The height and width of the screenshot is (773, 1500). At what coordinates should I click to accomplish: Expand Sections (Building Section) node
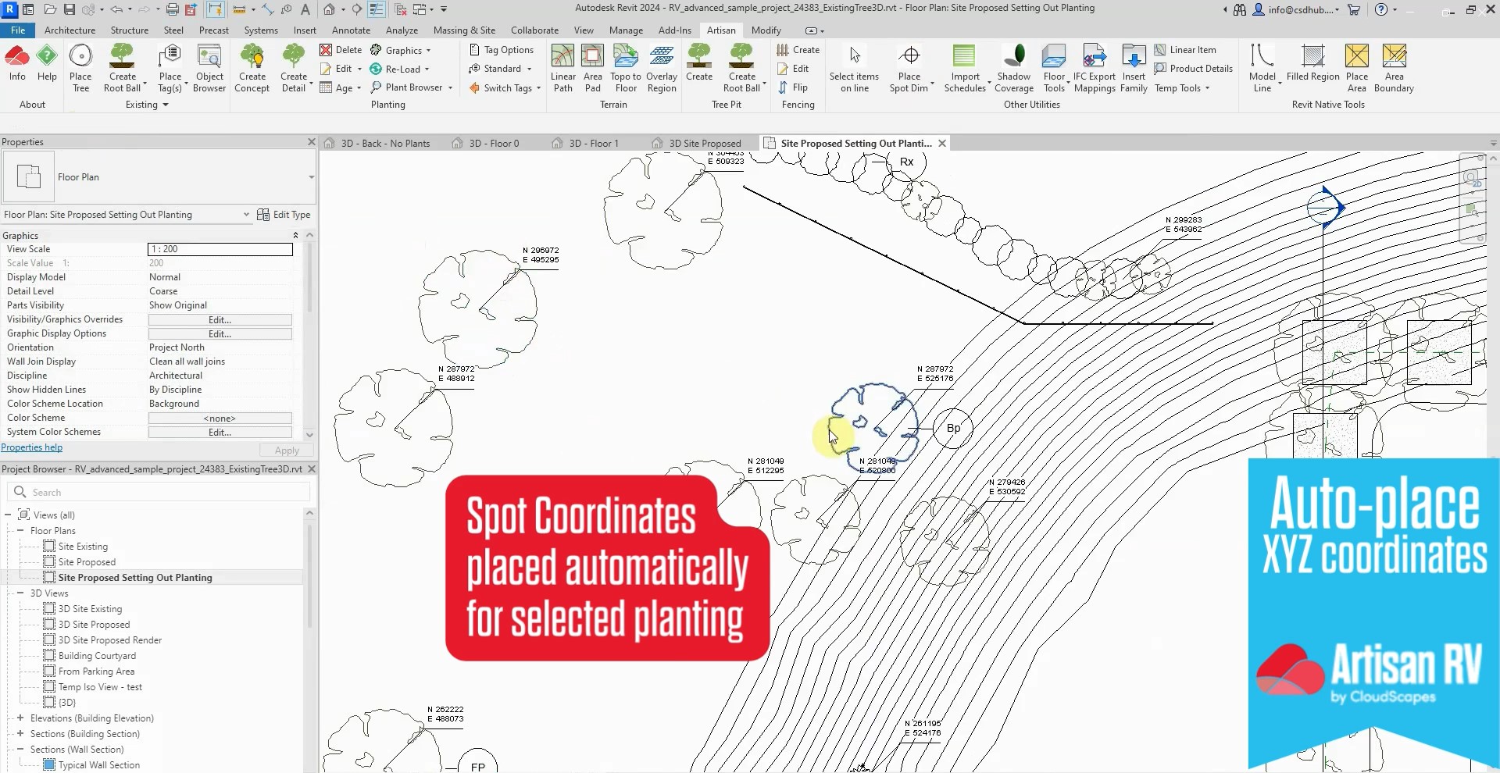click(x=20, y=734)
